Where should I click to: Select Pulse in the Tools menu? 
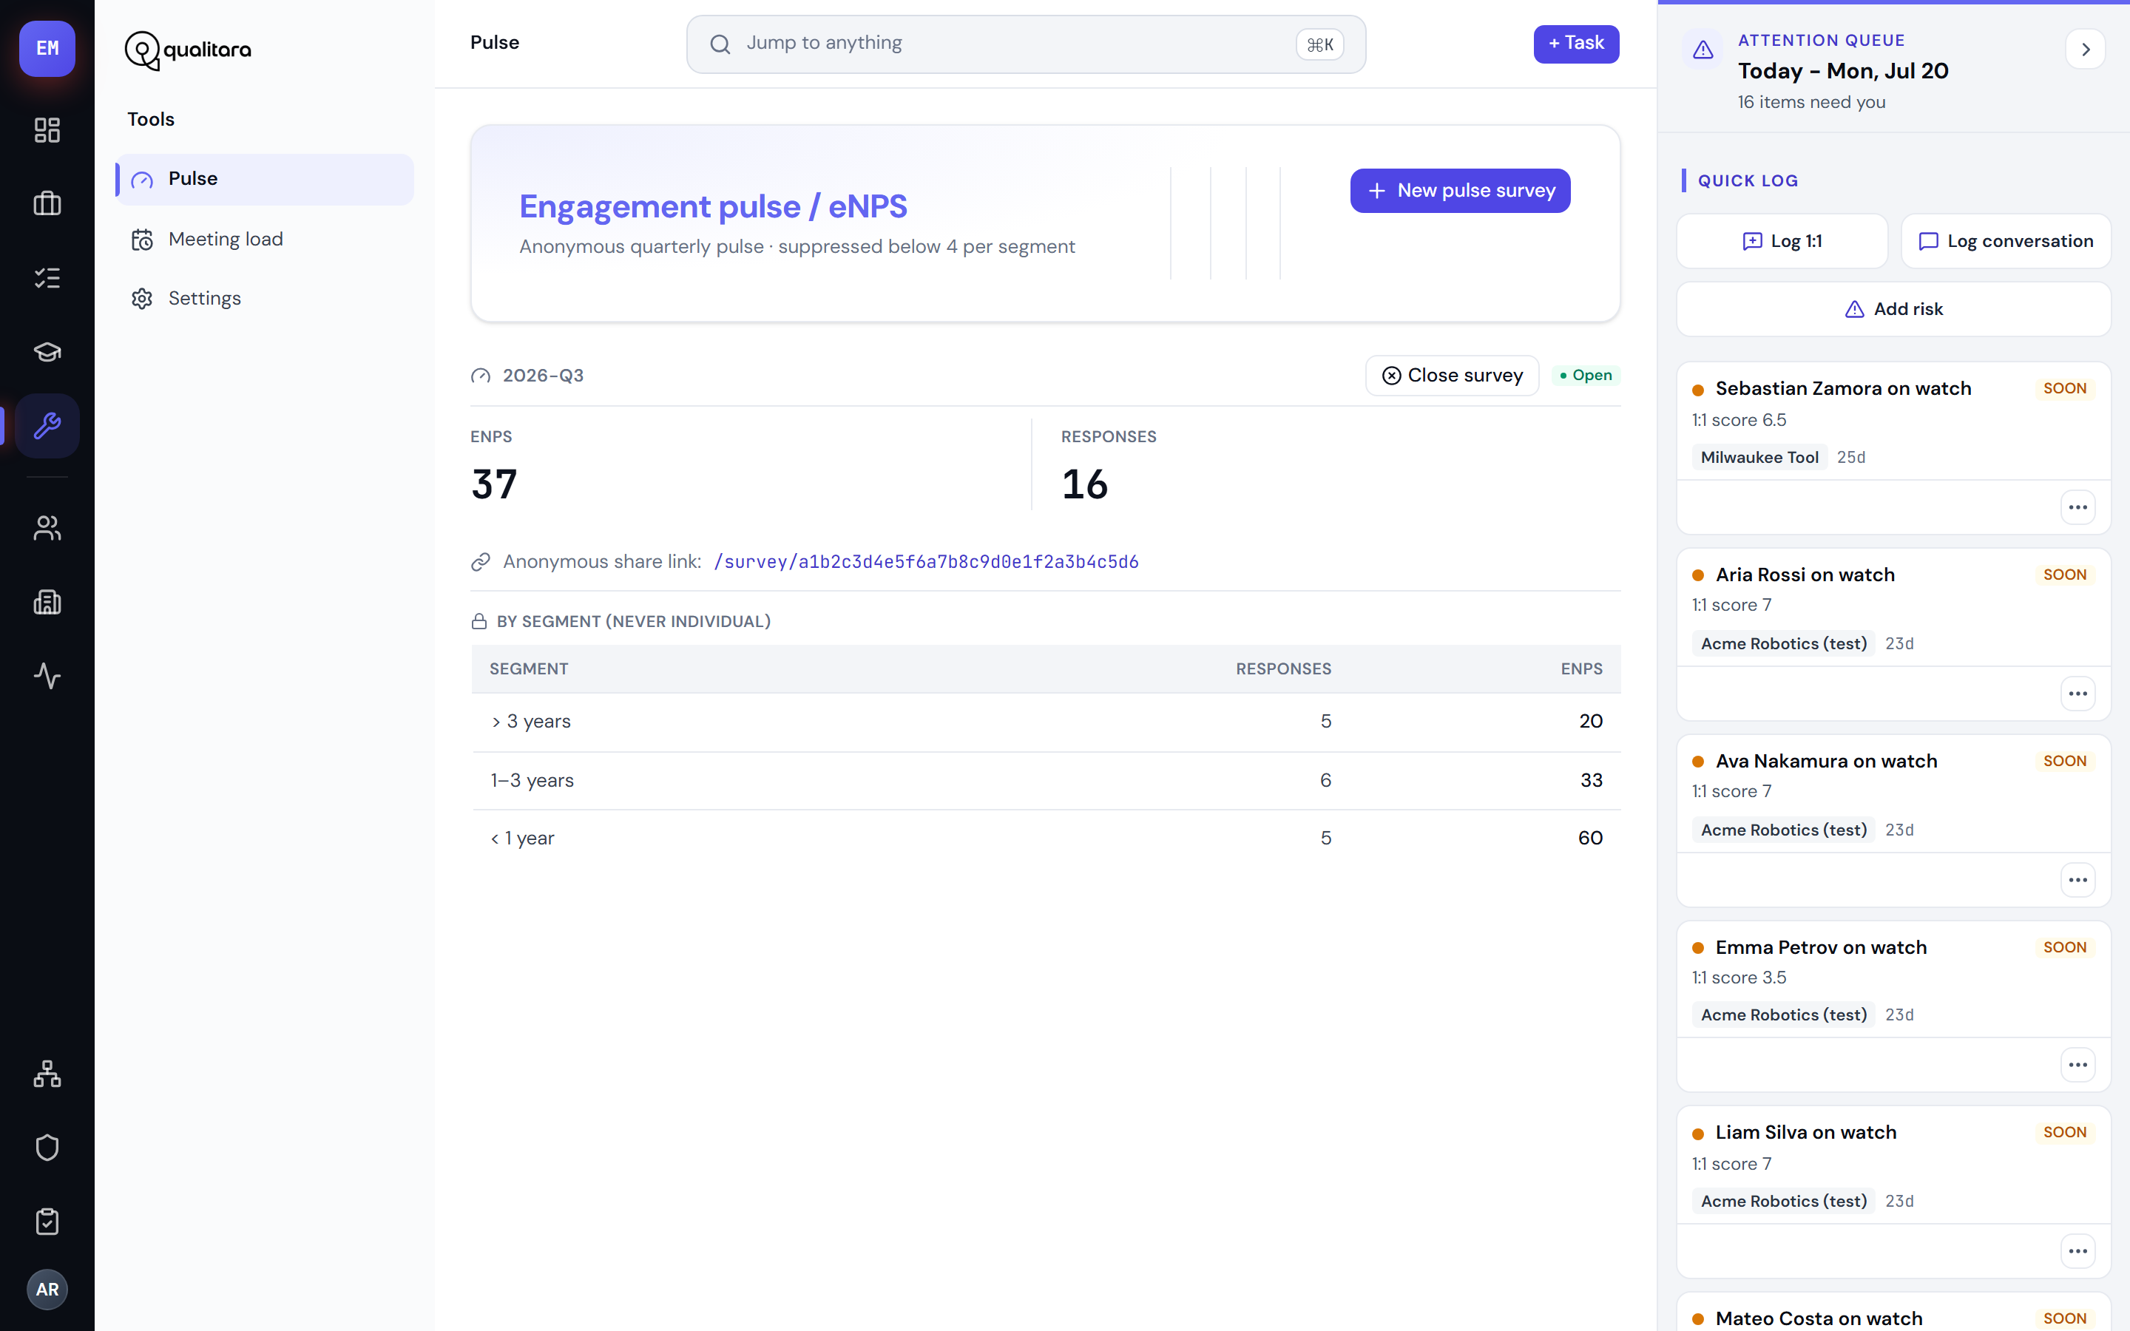(x=265, y=180)
